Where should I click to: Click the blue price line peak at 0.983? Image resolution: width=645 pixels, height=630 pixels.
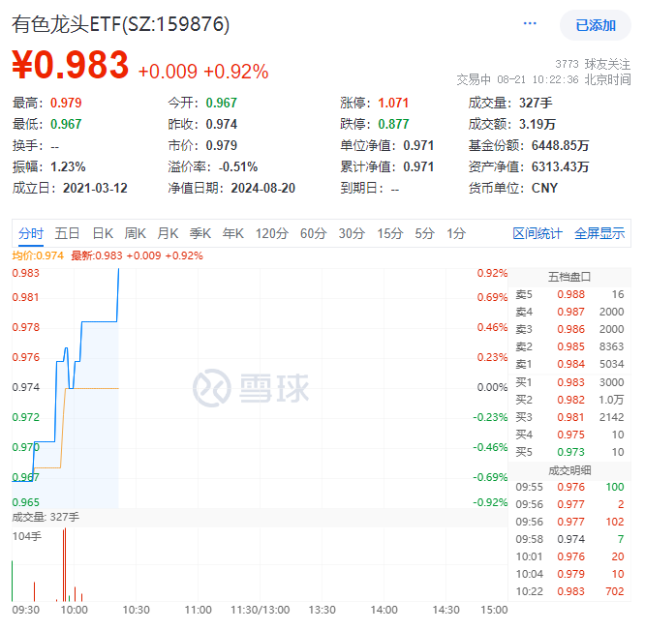[118, 270]
